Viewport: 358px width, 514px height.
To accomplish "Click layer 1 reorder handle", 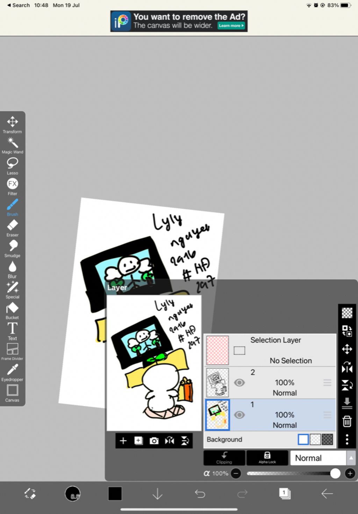I will pos(327,415).
